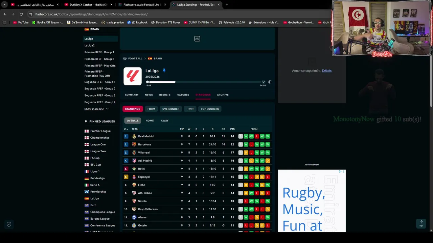The image size is (433, 243).
Task: Switch to DvrkBoy X Catcher tab
Action: [x=88, y=5]
